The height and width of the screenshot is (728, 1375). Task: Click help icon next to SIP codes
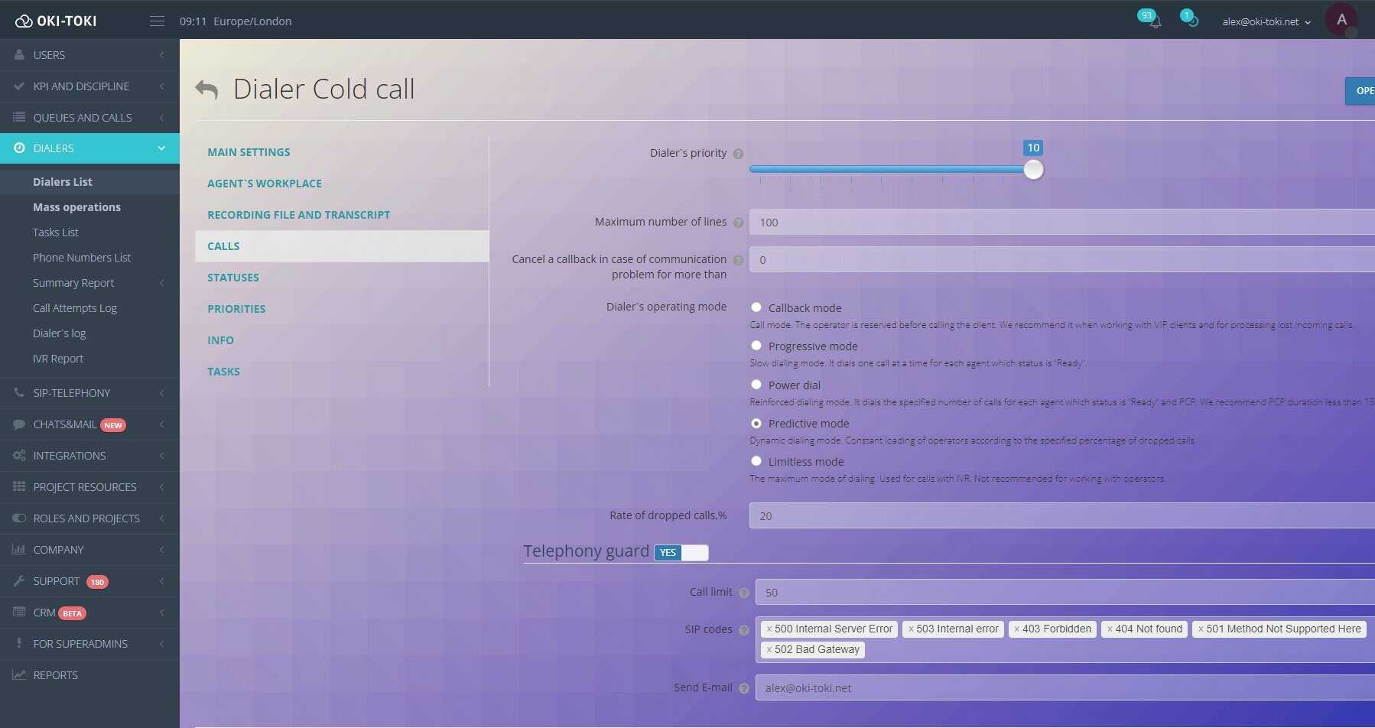coord(744,630)
